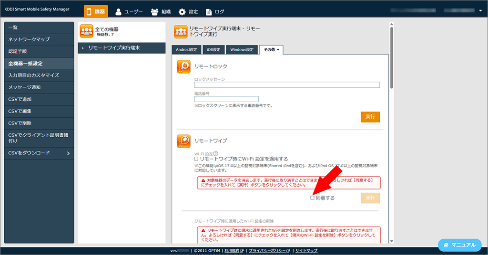Click the 設定 gear icon
The image size is (488, 255).
(x=182, y=12)
